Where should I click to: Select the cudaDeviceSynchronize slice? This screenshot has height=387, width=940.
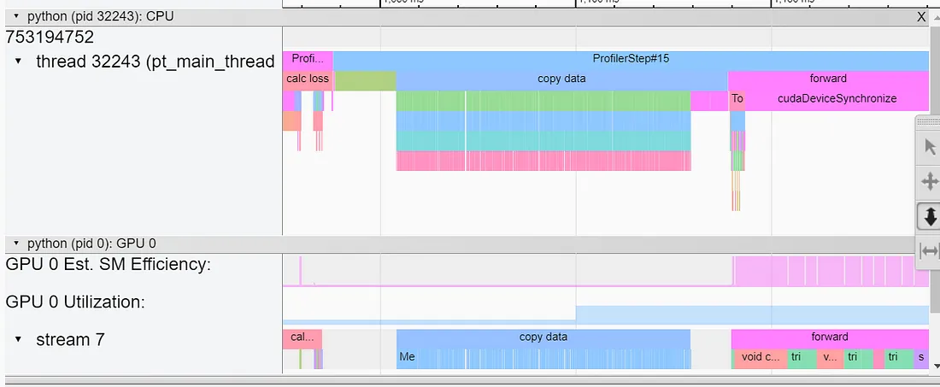coord(837,100)
